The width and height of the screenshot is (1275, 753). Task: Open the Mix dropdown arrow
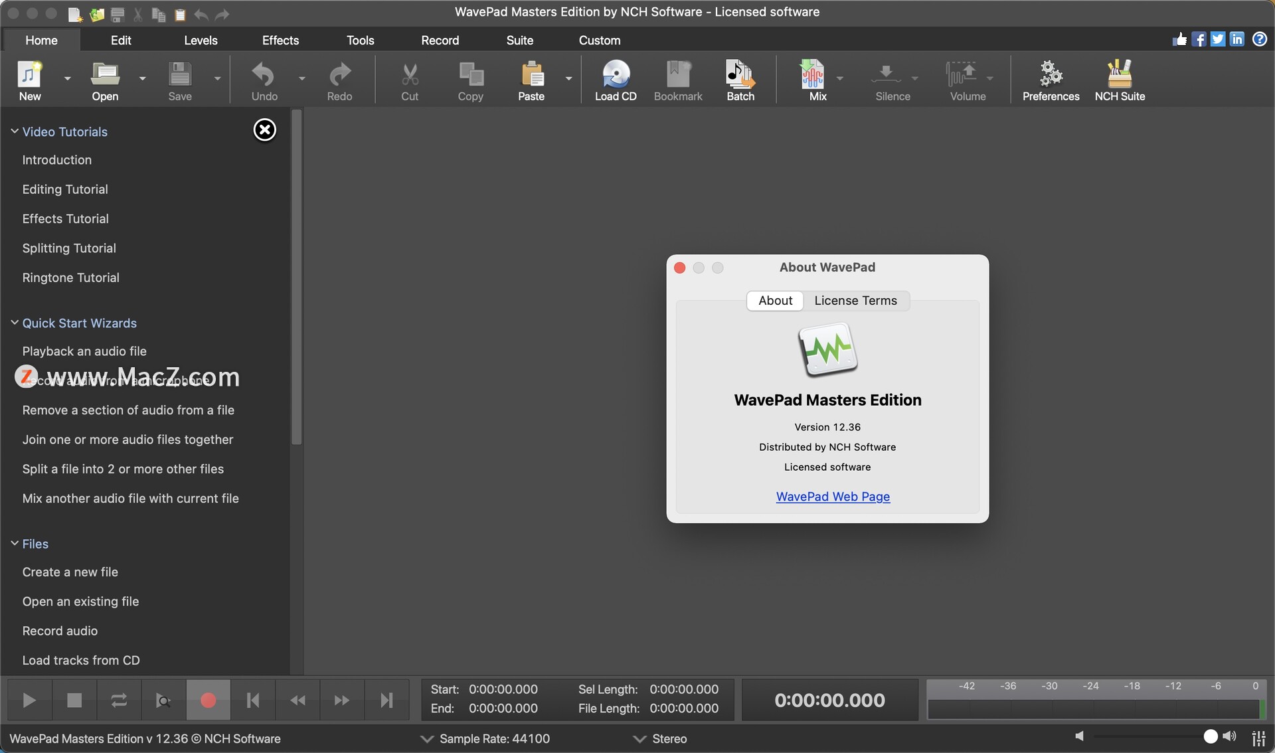tap(840, 78)
